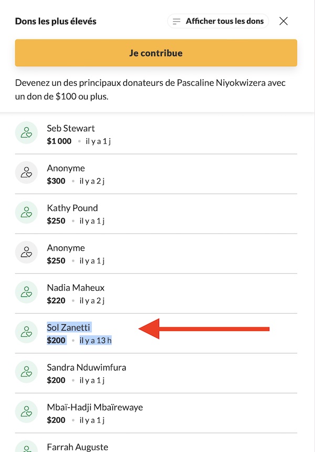Click the highlighted Sol Zanetti name
The image size is (315, 452).
click(x=69, y=327)
